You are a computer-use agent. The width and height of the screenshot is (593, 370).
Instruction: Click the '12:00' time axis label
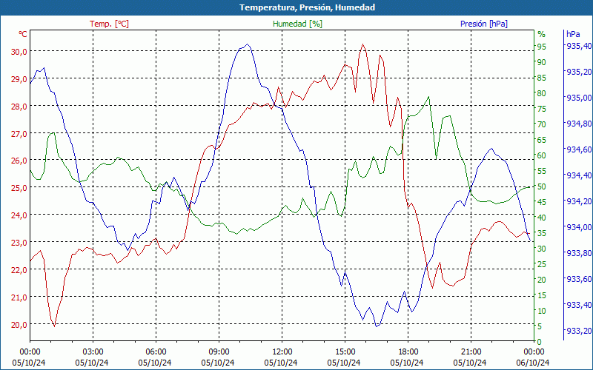pyautogui.click(x=282, y=352)
